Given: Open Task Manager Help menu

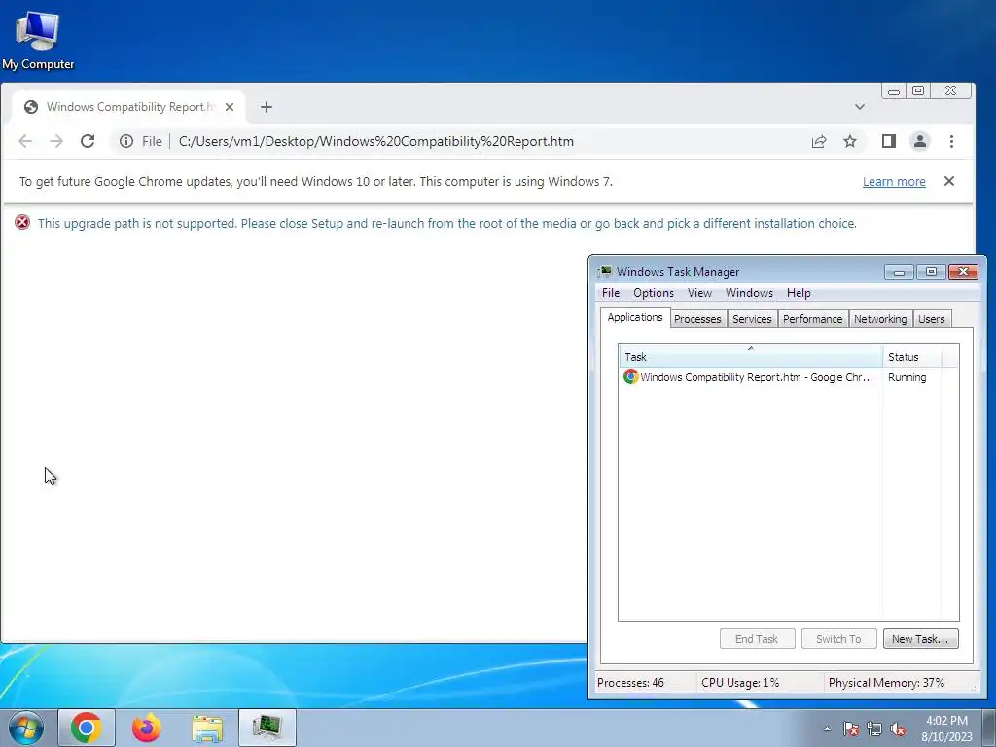Looking at the screenshot, I should click(x=799, y=293).
